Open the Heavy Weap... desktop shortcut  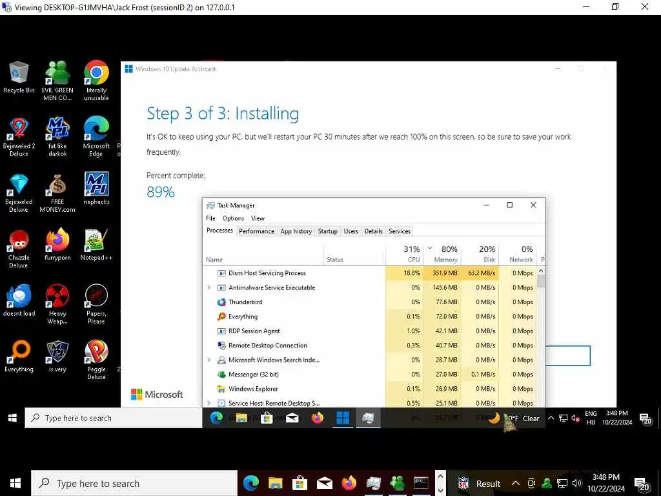click(x=57, y=304)
